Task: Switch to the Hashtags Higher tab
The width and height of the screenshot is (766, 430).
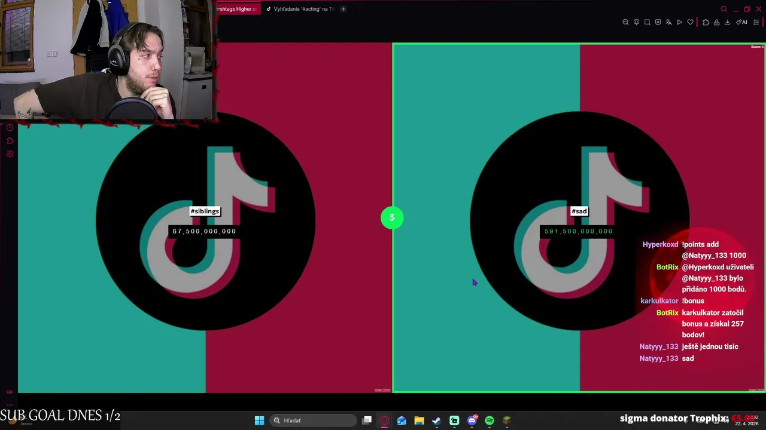Action: click(x=238, y=9)
